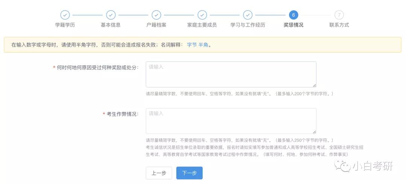The width and height of the screenshot is (406, 184).
Task: Open the 学习与工作经历 step label
Action: tap(247, 25)
